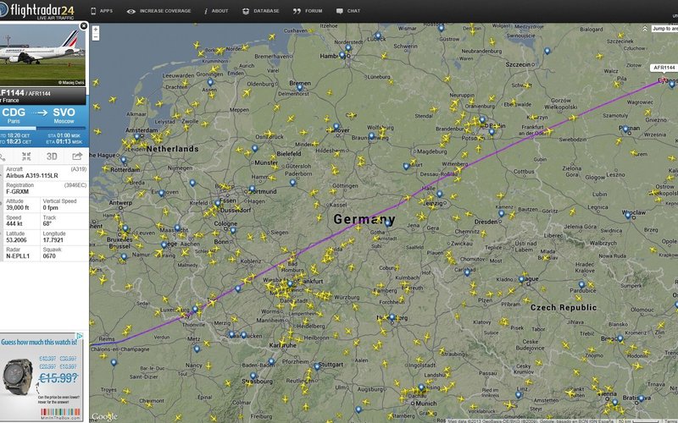Click the (A319) type code
The width and height of the screenshot is (678, 423).
[x=79, y=169]
